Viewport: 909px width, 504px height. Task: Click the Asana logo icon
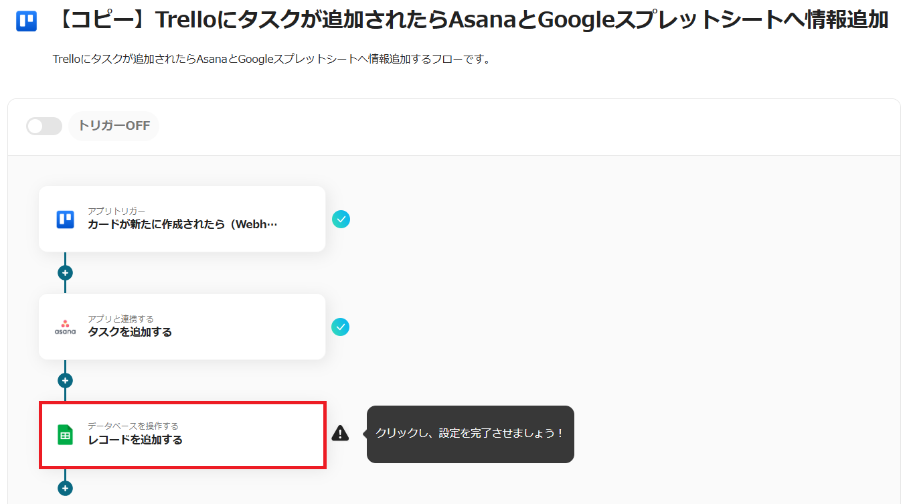[x=65, y=327]
